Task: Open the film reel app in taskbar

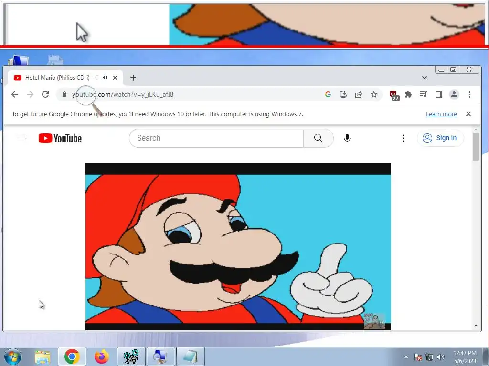Action: (x=131, y=356)
